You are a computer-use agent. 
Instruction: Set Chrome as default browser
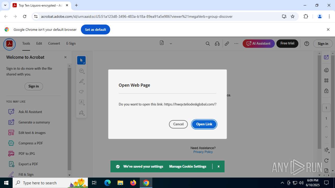coord(96,30)
